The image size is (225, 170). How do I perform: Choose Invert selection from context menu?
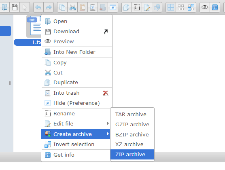76,144
